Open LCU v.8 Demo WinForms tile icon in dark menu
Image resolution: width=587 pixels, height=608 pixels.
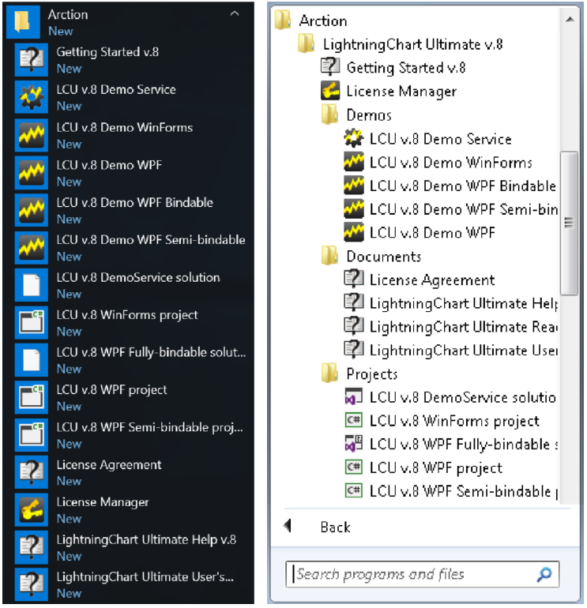tap(32, 134)
